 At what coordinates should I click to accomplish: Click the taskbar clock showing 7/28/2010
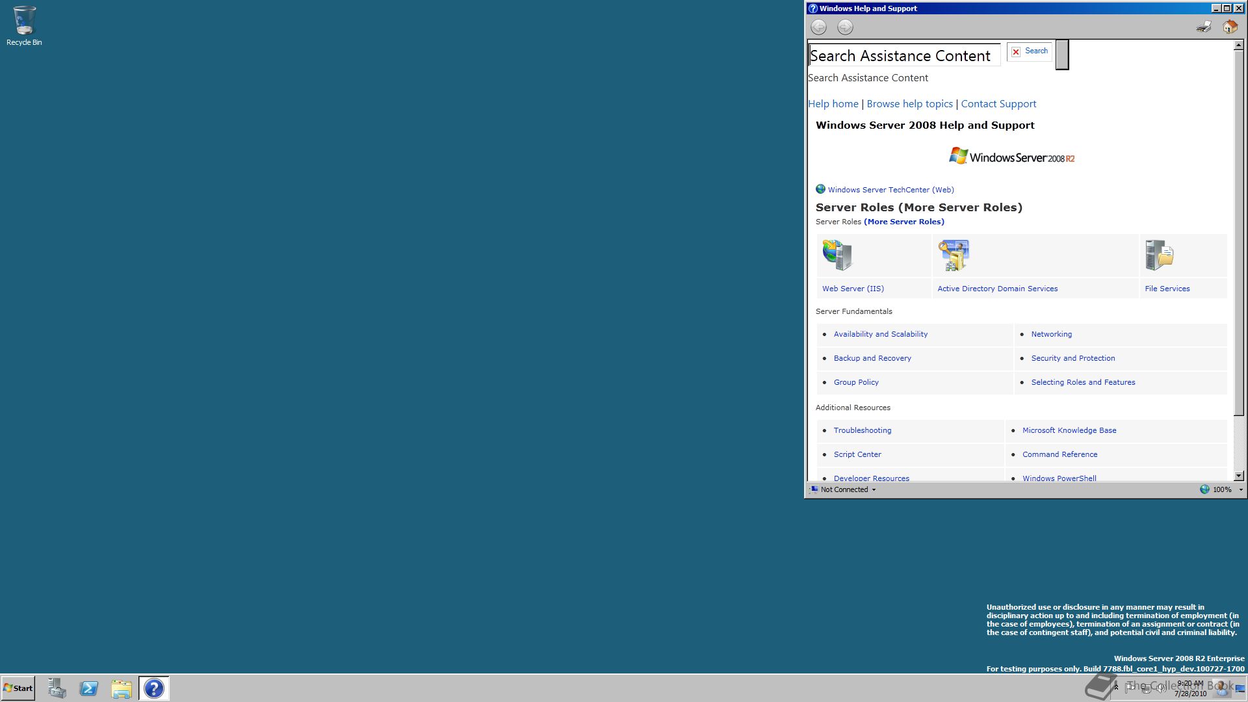click(x=1189, y=688)
